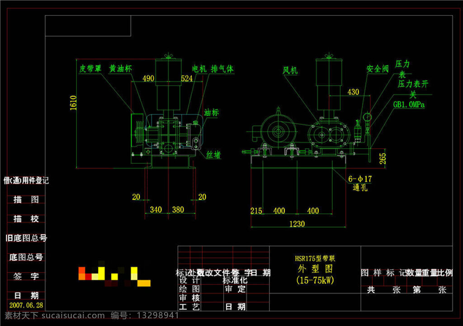Click the 2007.06.28 date value

tap(26, 305)
